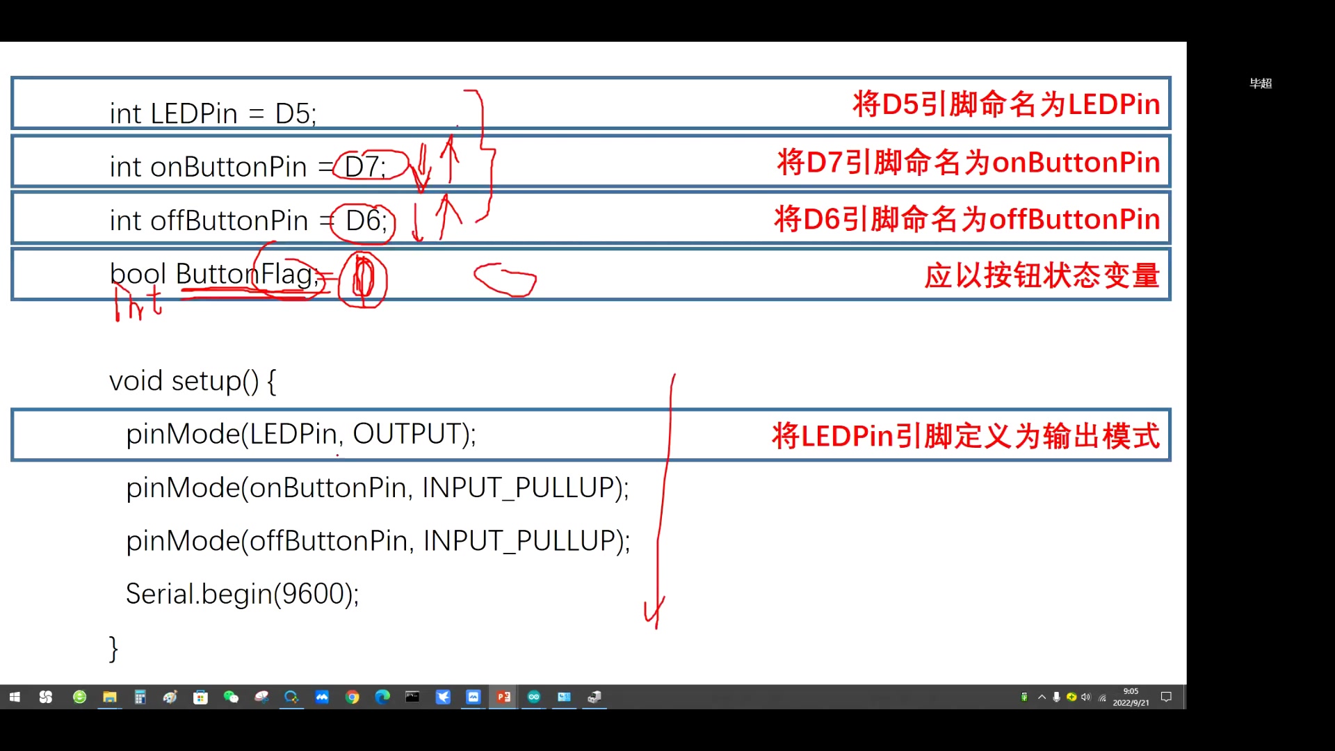Image resolution: width=1335 pixels, height=751 pixels.
Task: Open Microsoft Edge from the taskbar
Action: coord(382,697)
